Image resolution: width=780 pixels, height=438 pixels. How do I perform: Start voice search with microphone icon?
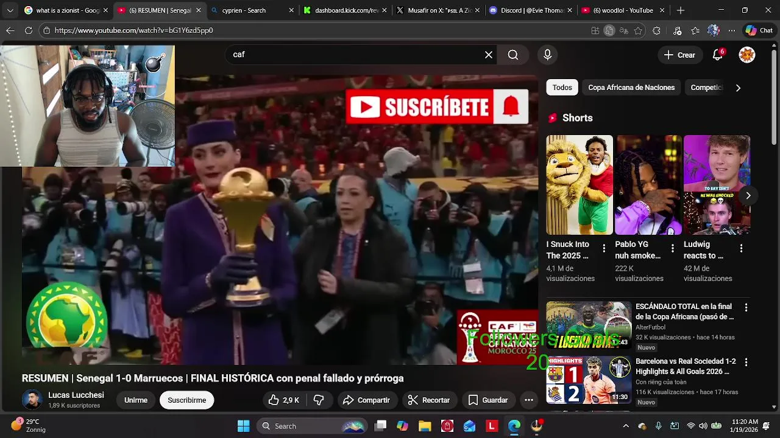click(547, 55)
